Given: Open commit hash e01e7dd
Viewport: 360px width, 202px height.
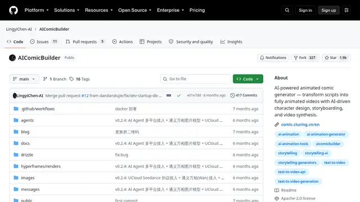Looking at the screenshot, I should (194, 95).
